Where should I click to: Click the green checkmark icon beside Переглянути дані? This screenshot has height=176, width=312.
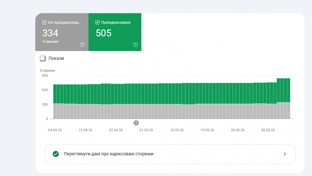point(56,154)
